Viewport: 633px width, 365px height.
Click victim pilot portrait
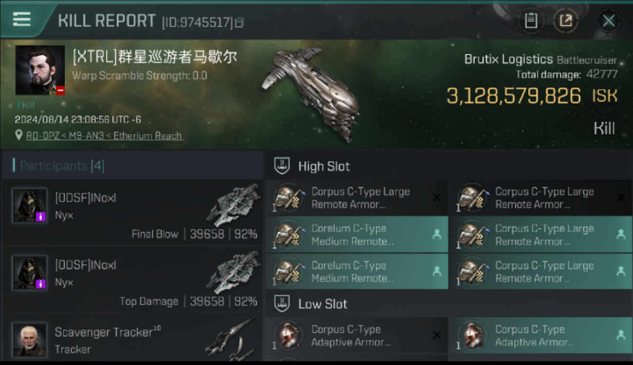point(40,70)
